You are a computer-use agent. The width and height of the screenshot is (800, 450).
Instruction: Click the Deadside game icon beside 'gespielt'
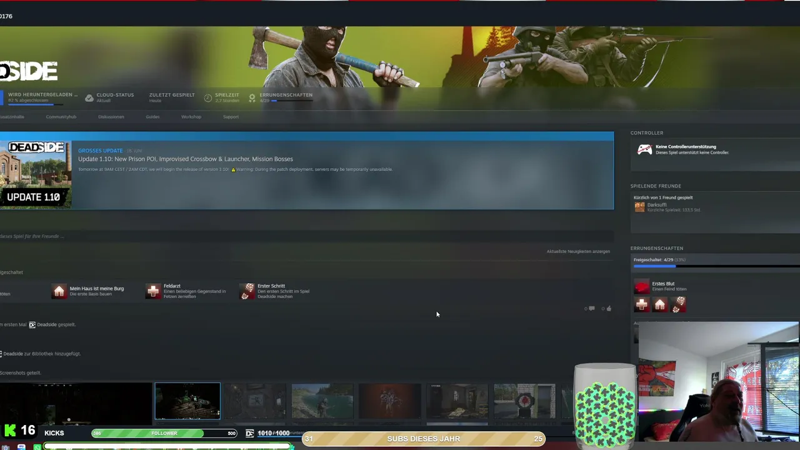(32, 324)
